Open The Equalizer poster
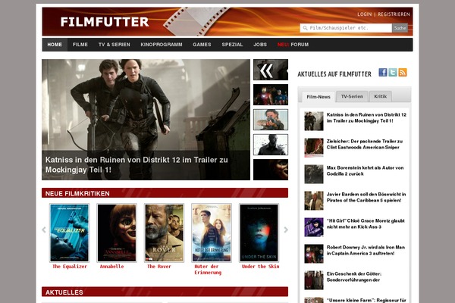 click(69, 233)
